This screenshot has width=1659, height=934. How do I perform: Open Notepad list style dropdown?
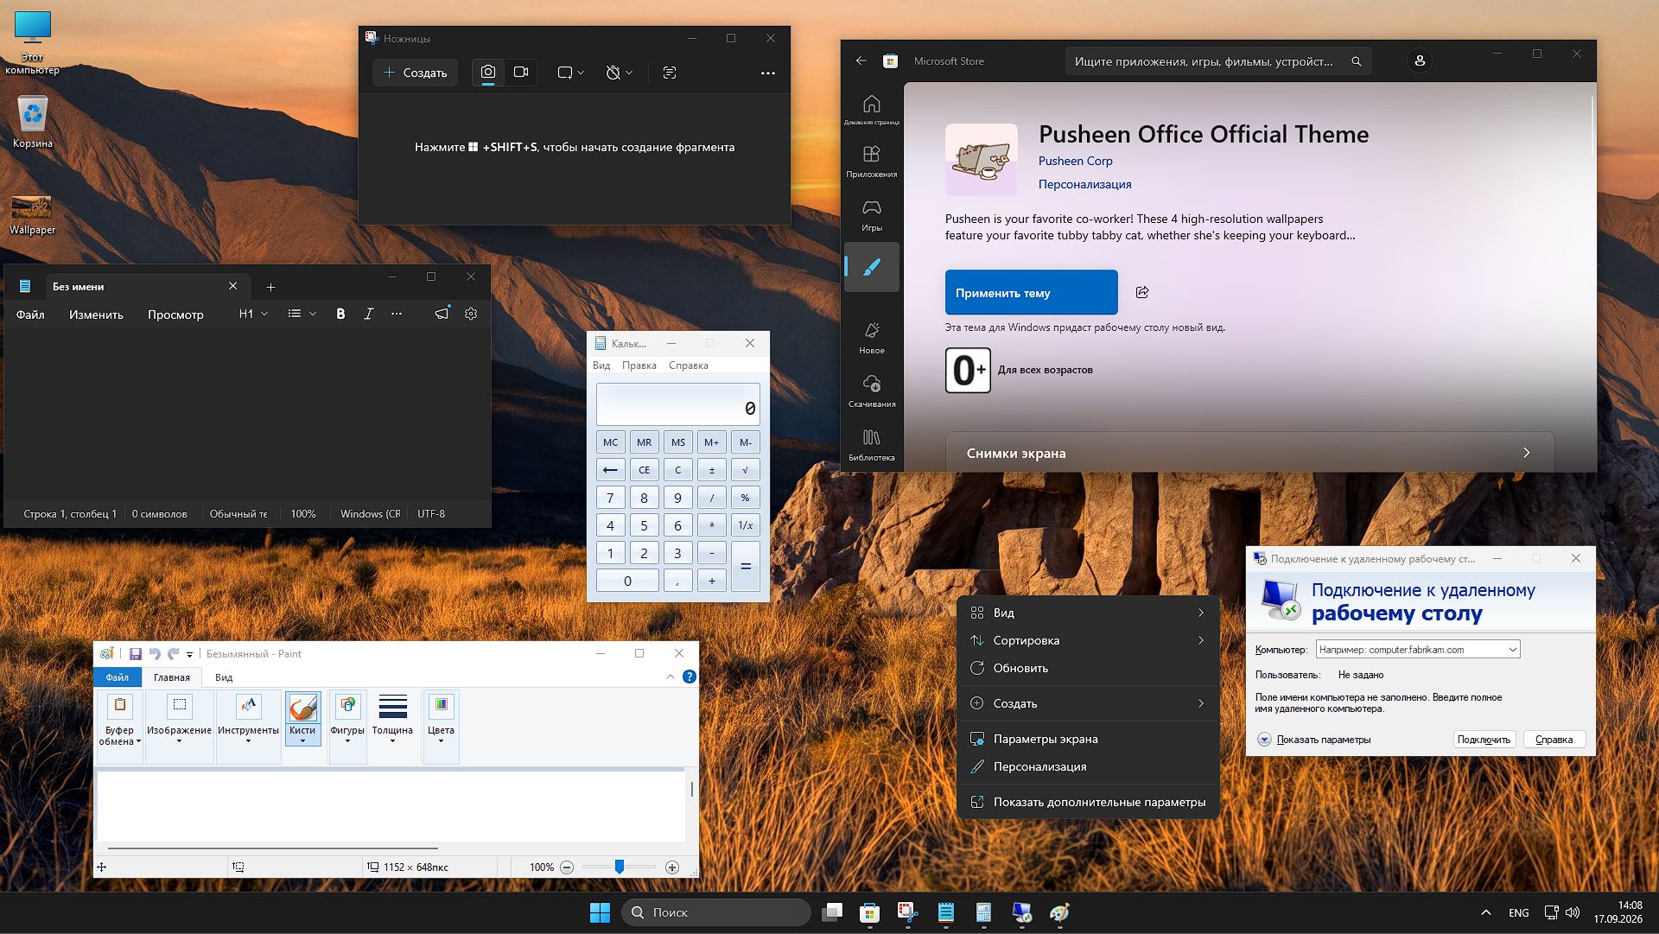[x=302, y=314]
